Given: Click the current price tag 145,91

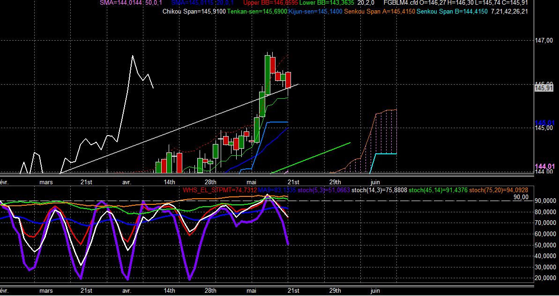Looking at the screenshot, I should (x=544, y=88).
